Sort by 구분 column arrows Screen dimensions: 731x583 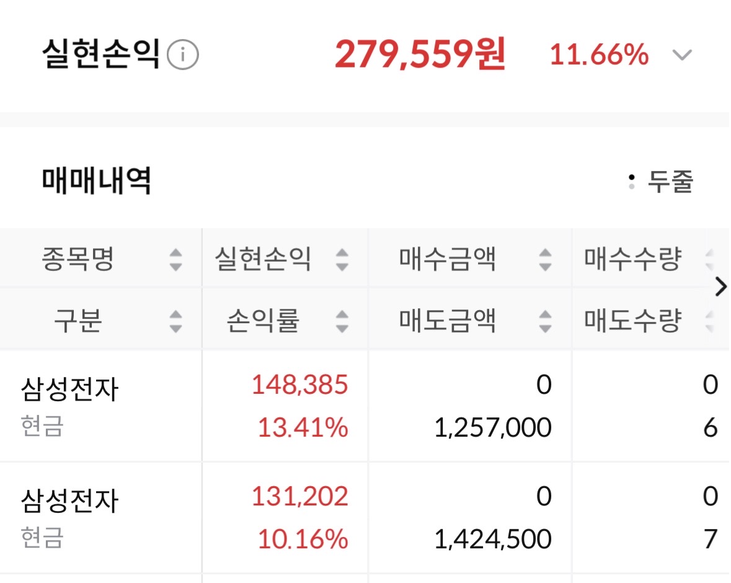176,321
